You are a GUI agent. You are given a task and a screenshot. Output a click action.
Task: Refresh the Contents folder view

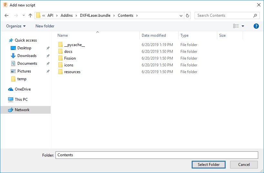coord(188,15)
